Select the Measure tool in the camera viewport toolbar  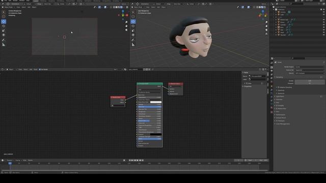pos(4,44)
